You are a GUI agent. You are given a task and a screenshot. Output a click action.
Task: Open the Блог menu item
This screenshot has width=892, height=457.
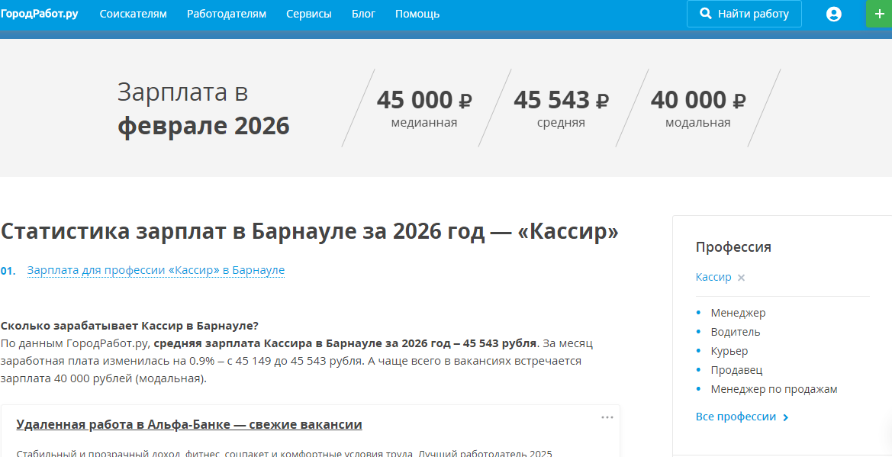(x=363, y=14)
